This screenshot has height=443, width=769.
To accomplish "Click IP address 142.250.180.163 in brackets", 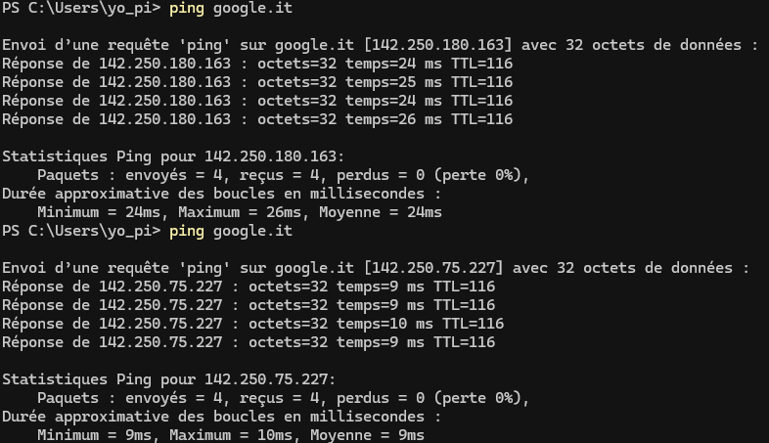I will [x=437, y=45].
